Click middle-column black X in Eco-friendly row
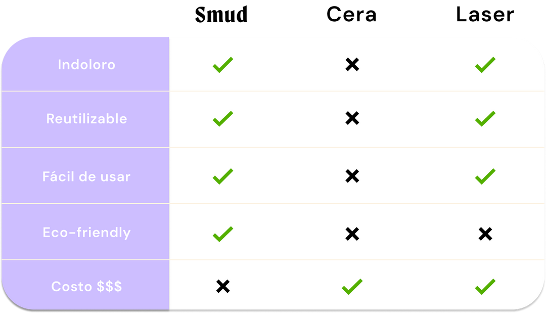Viewport: 546px width, 313px height. [x=352, y=234]
